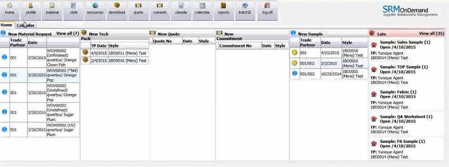449x167 pixels.
Task: Select 'WOV00002 (UV) qwertyu/ Sugar Plum' cell
Action: point(63,130)
